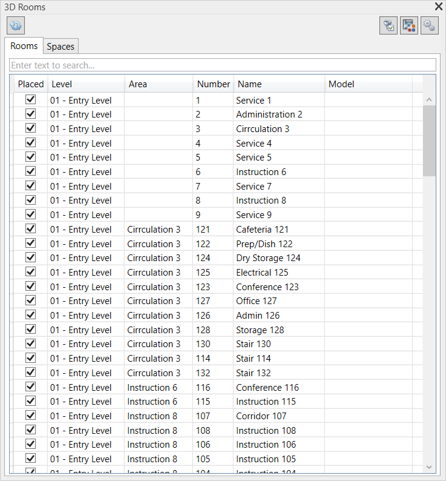The width and height of the screenshot is (446, 481).
Task: Click Area cell of Cafeteria 121 row
Action: pos(159,230)
